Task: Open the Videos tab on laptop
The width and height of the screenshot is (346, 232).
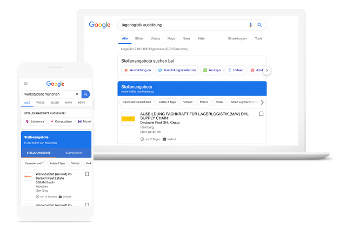Action: point(155,38)
